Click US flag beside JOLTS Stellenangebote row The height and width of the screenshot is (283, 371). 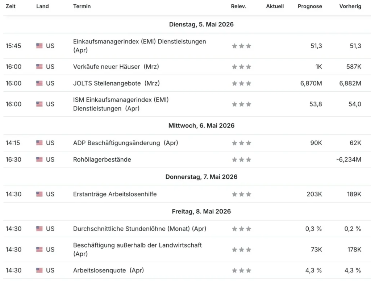(x=39, y=83)
